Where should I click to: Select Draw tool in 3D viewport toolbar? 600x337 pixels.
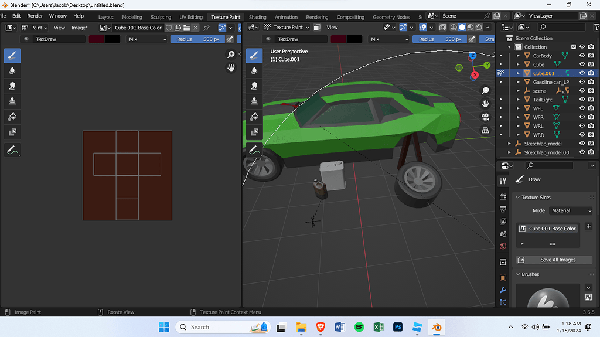(x=254, y=56)
